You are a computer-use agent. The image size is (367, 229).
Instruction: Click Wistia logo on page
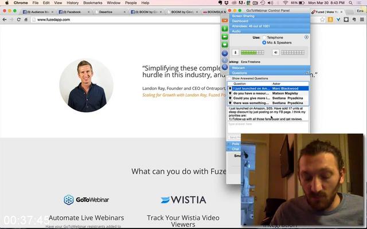[x=183, y=200]
